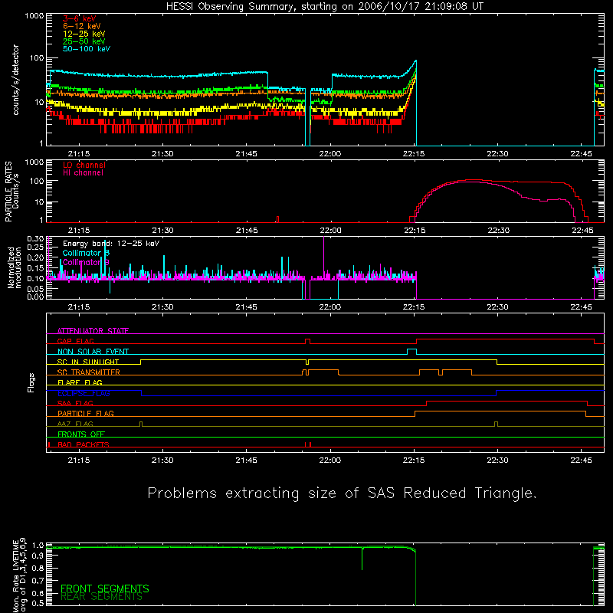Select the blue 'ECLIPSE FLAG' label
The image size is (613, 613).
pos(84,393)
